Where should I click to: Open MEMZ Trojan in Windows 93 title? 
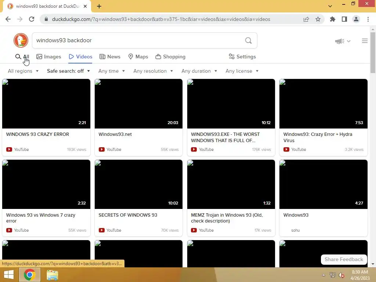pyautogui.click(x=227, y=218)
